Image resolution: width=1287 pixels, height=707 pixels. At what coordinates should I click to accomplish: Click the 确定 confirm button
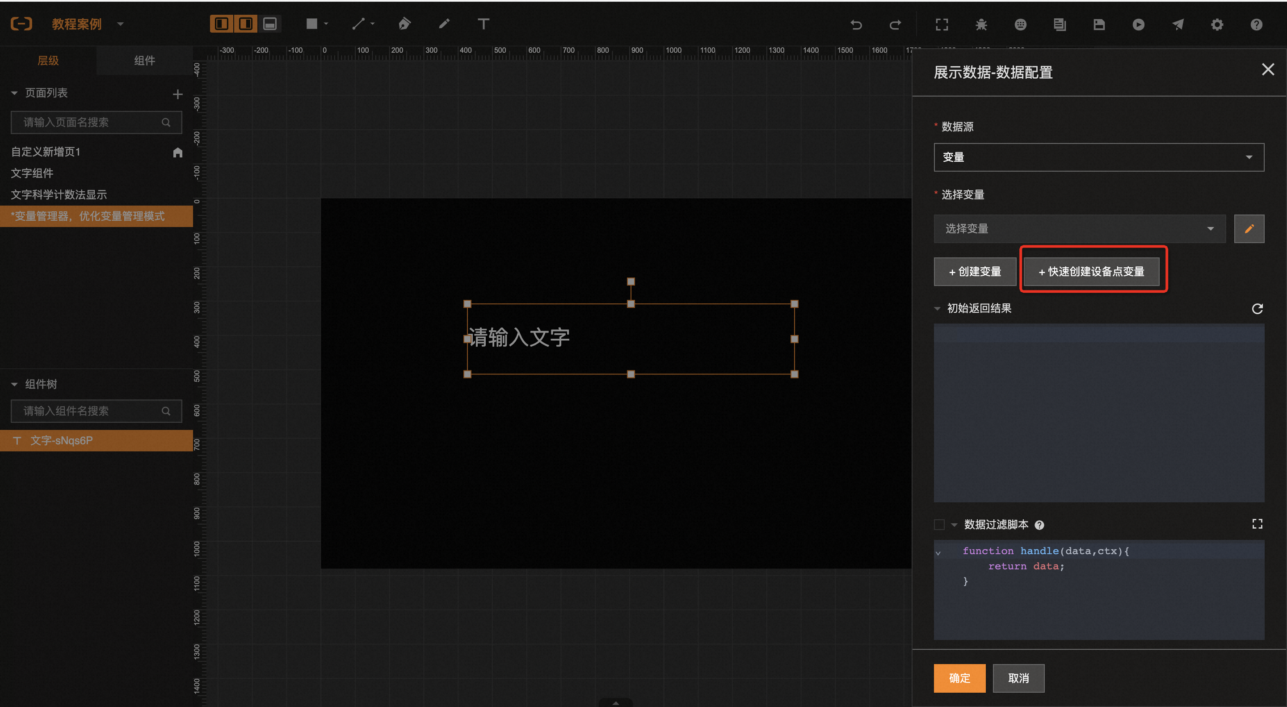coord(959,678)
